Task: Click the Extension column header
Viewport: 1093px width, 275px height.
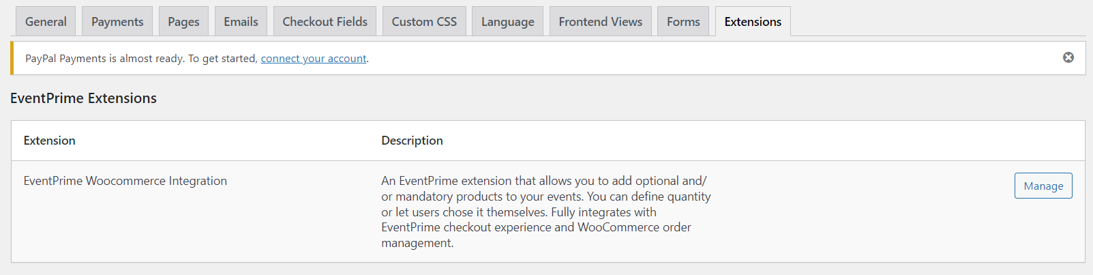Action: coord(50,141)
